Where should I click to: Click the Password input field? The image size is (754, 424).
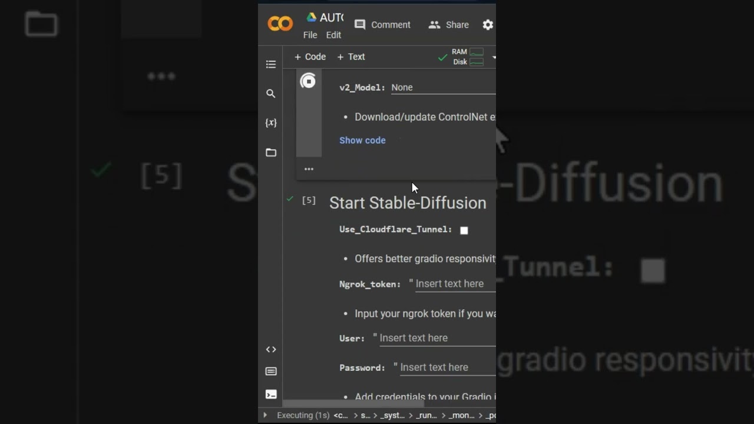pyautogui.click(x=447, y=367)
